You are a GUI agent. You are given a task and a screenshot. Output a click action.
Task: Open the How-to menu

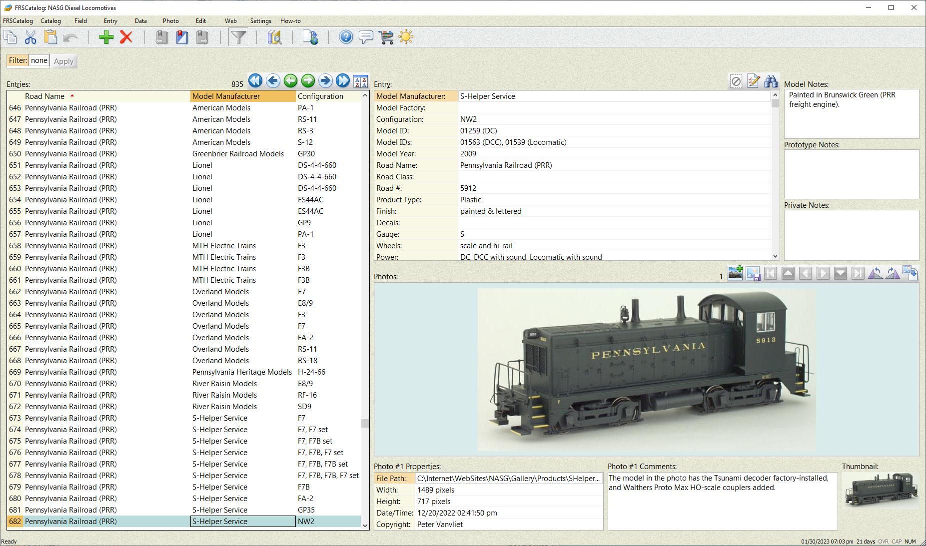pos(290,20)
